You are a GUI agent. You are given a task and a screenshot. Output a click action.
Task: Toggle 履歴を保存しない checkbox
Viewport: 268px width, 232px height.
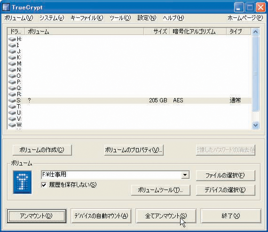click(x=44, y=185)
